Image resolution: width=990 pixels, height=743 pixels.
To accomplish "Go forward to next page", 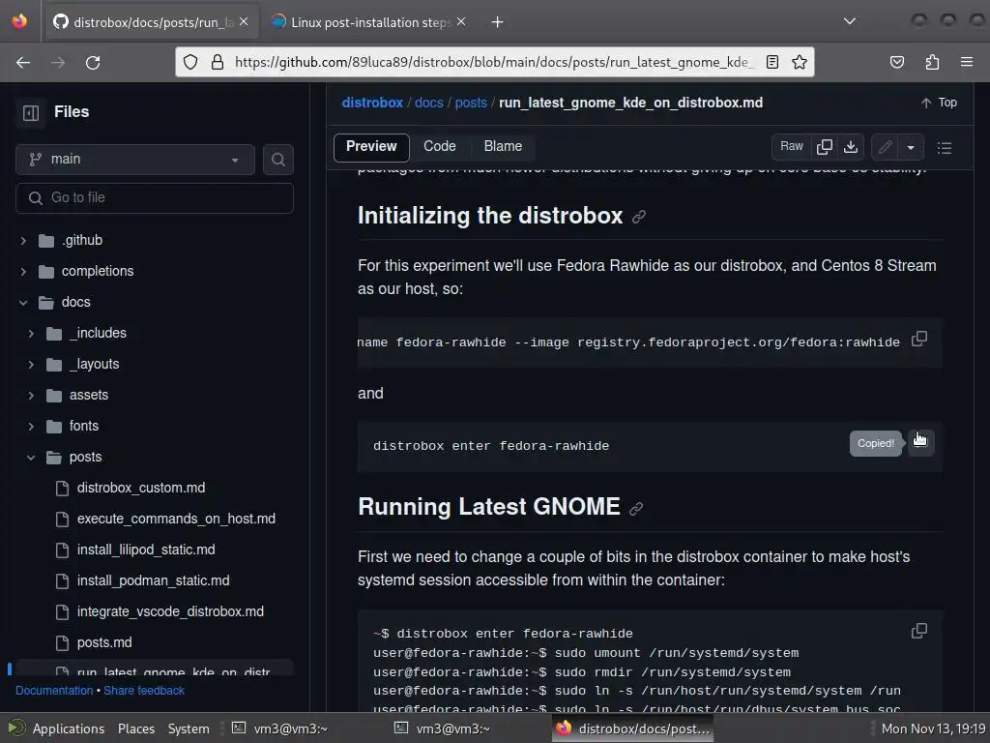I will coord(58,63).
